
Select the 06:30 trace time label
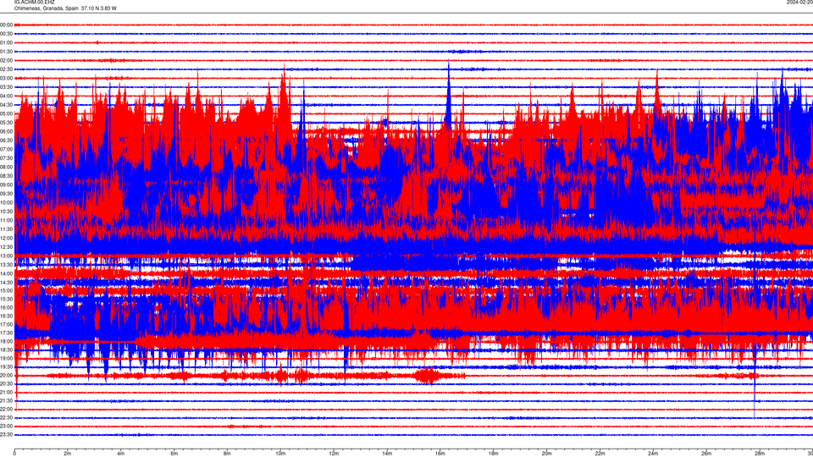[6, 140]
